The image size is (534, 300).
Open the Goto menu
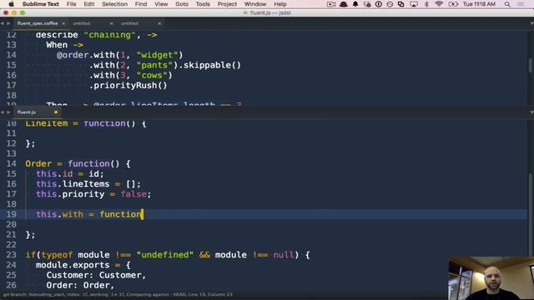click(182, 4)
